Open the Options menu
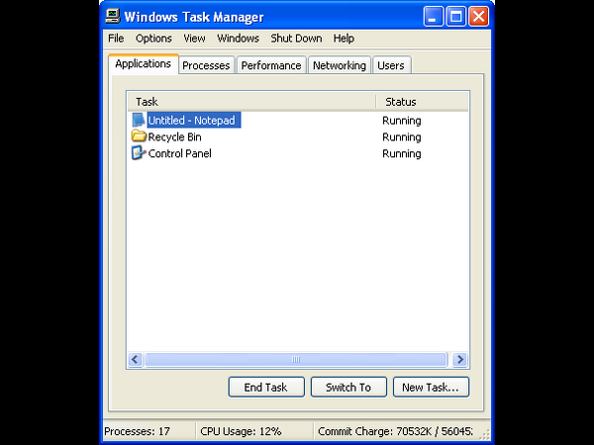Image resolution: width=594 pixels, height=445 pixels. point(153,39)
